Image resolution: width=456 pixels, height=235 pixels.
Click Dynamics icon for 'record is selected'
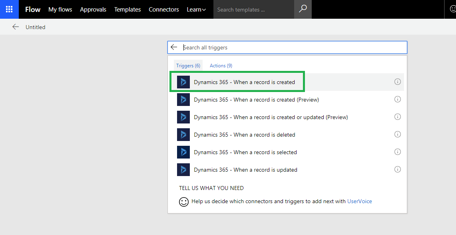tap(183, 152)
